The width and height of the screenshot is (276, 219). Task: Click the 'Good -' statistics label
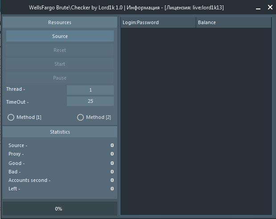point(16,163)
